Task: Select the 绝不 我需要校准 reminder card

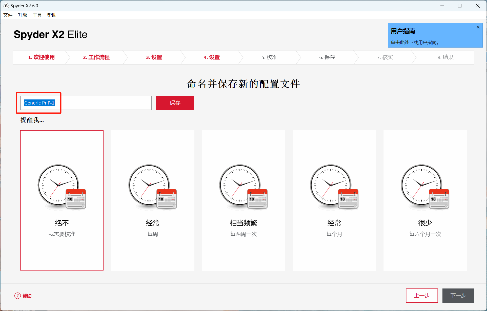Action: [x=62, y=200]
